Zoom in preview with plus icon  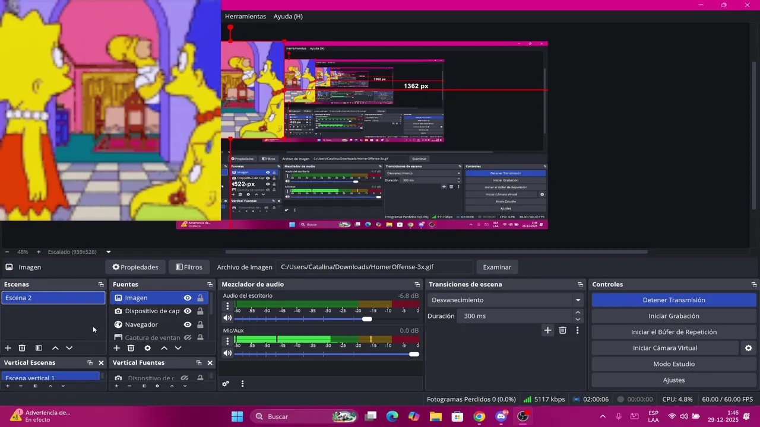point(39,252)
